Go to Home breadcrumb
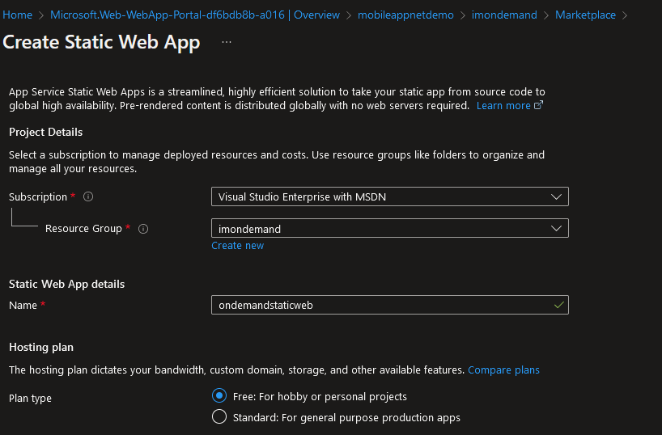This screenshot has width=662, height=435. point(17,15)
